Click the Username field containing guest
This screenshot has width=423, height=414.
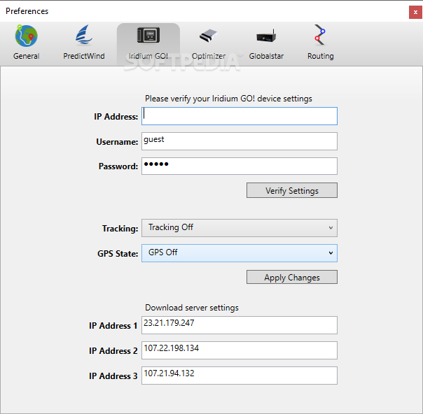click(240, 141)
